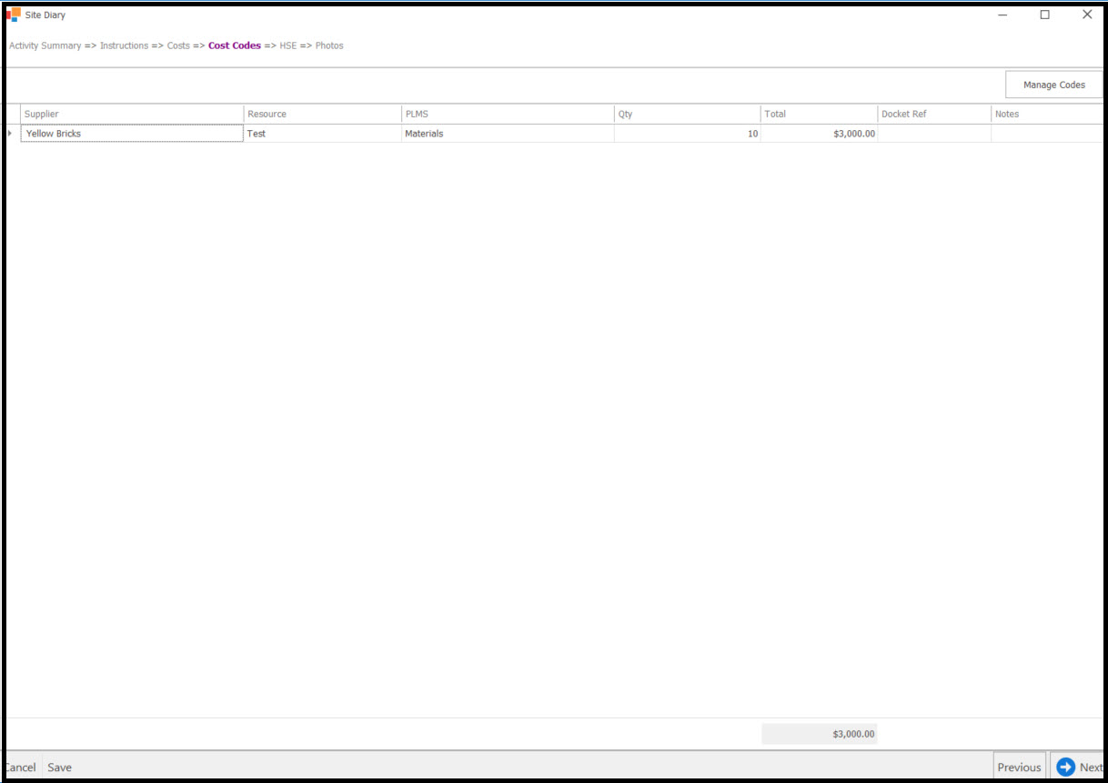Navigate to the Costs step

point(178,45)
